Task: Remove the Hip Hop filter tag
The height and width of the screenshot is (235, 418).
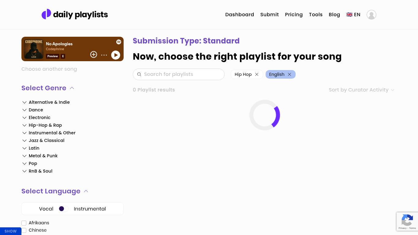Action: pos(257,74)
